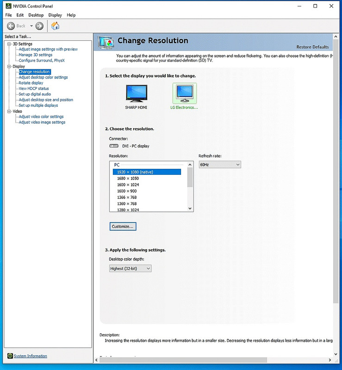
Task: Select 1920 × 1080 (native) resolution
Action: click(147, 172)
